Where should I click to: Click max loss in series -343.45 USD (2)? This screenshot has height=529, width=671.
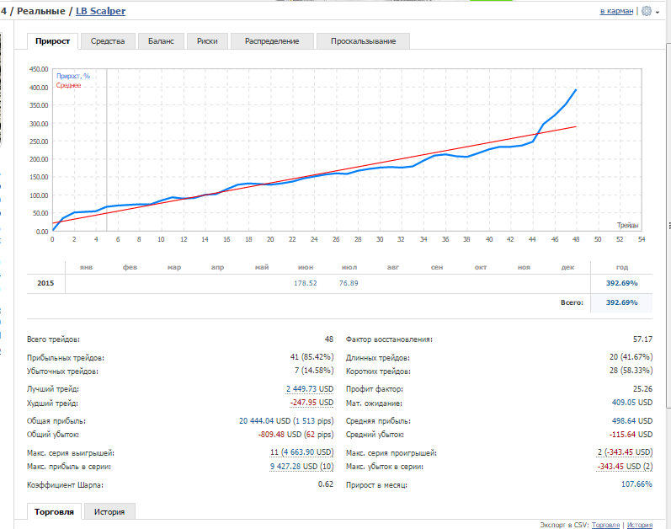coord(625,466)
